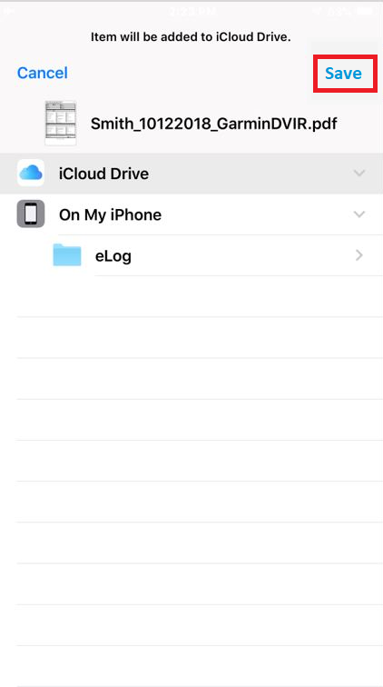Tap the Smith_10122018_GarminDVIR.pdf file name
This screenshot has height=687, width=383.
[213, 124]
